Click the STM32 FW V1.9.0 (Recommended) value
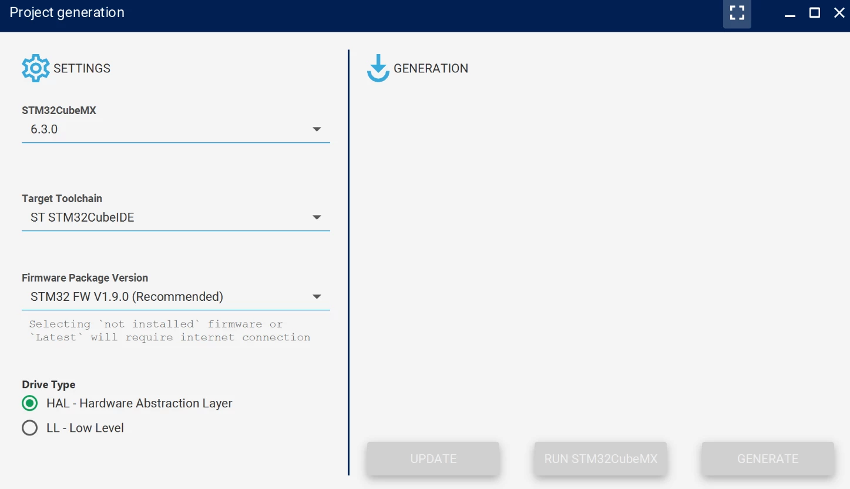 tap(127, 297)
